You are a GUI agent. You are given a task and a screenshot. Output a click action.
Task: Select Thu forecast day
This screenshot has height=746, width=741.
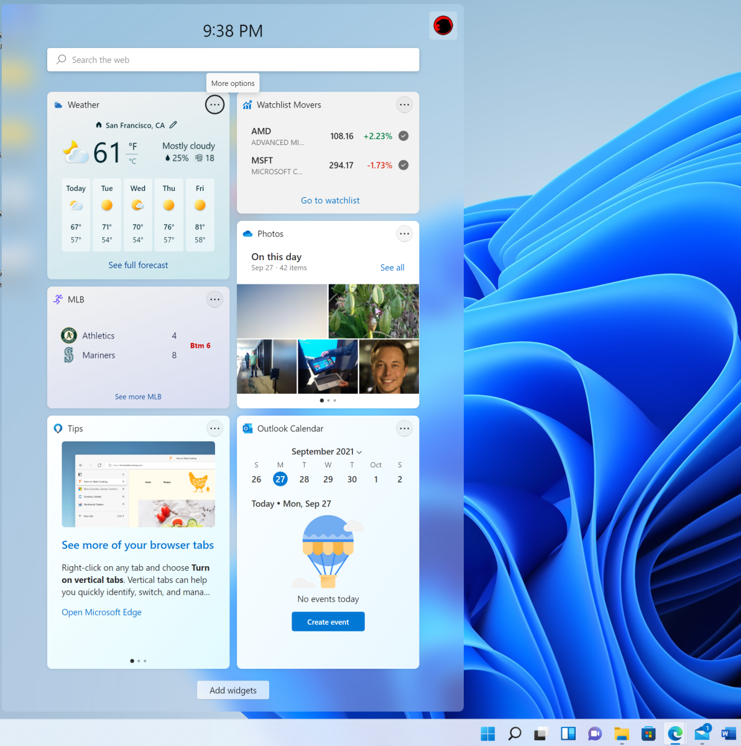pyautogui.click(x=168, y=215)
